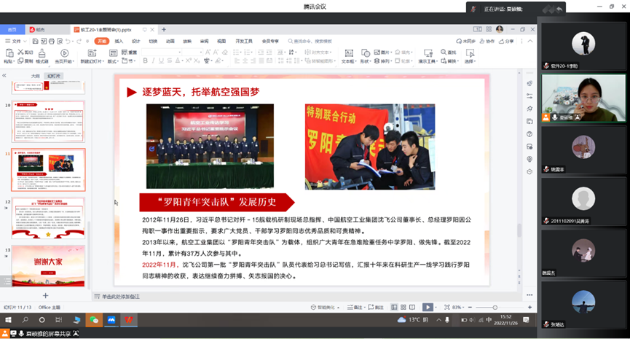Switch to the 大纲 outline tab

pos(35,76)
